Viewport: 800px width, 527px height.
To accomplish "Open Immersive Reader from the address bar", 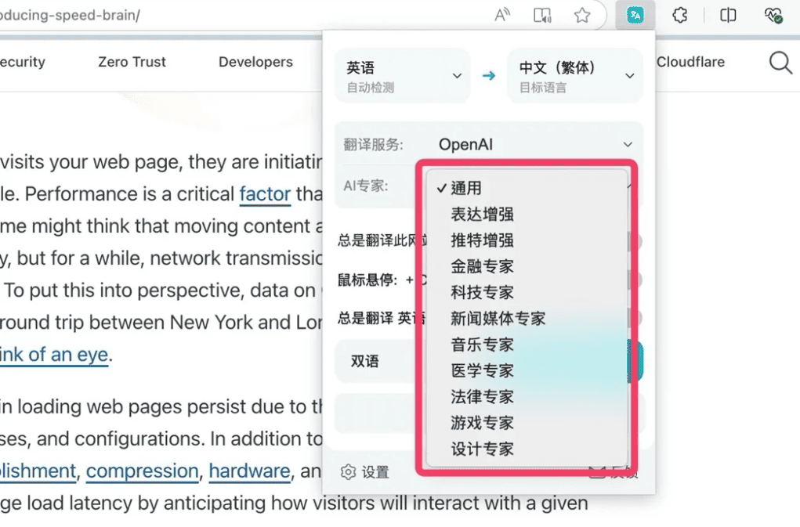I will coord(542,15).
